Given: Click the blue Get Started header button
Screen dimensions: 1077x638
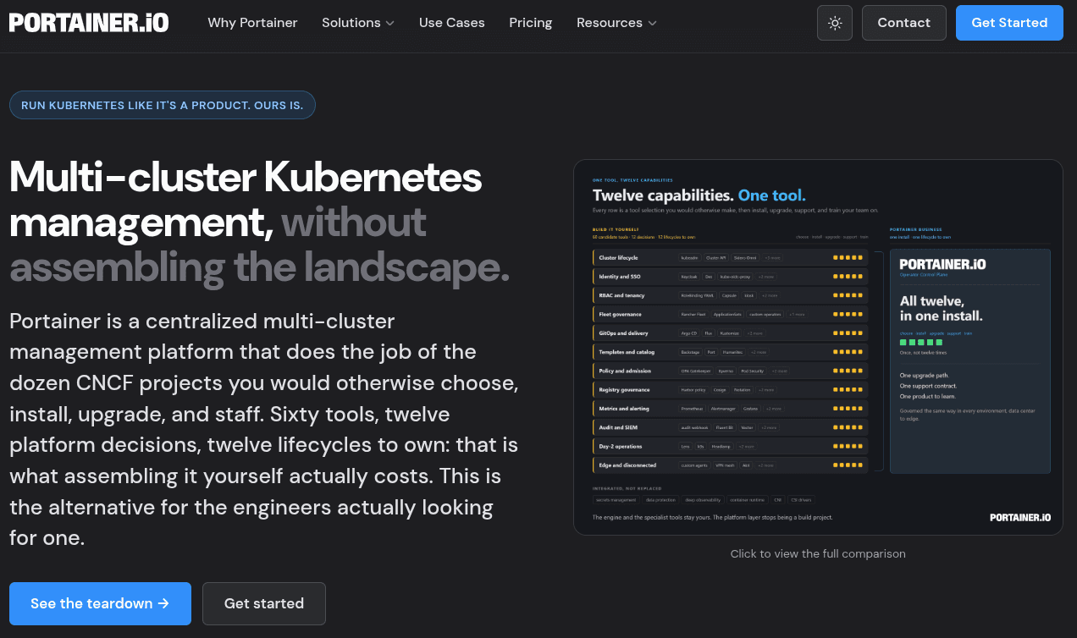Looking at the screenshot, I should click(1009, 23).
